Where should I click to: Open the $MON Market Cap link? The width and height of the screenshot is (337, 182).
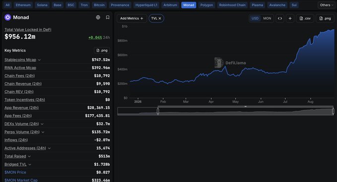[x=21, y=181]
